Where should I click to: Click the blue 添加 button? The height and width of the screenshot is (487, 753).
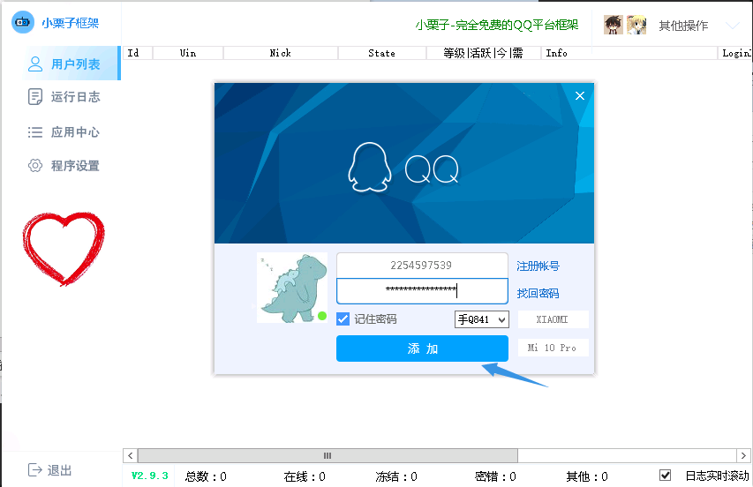[422, 348]
